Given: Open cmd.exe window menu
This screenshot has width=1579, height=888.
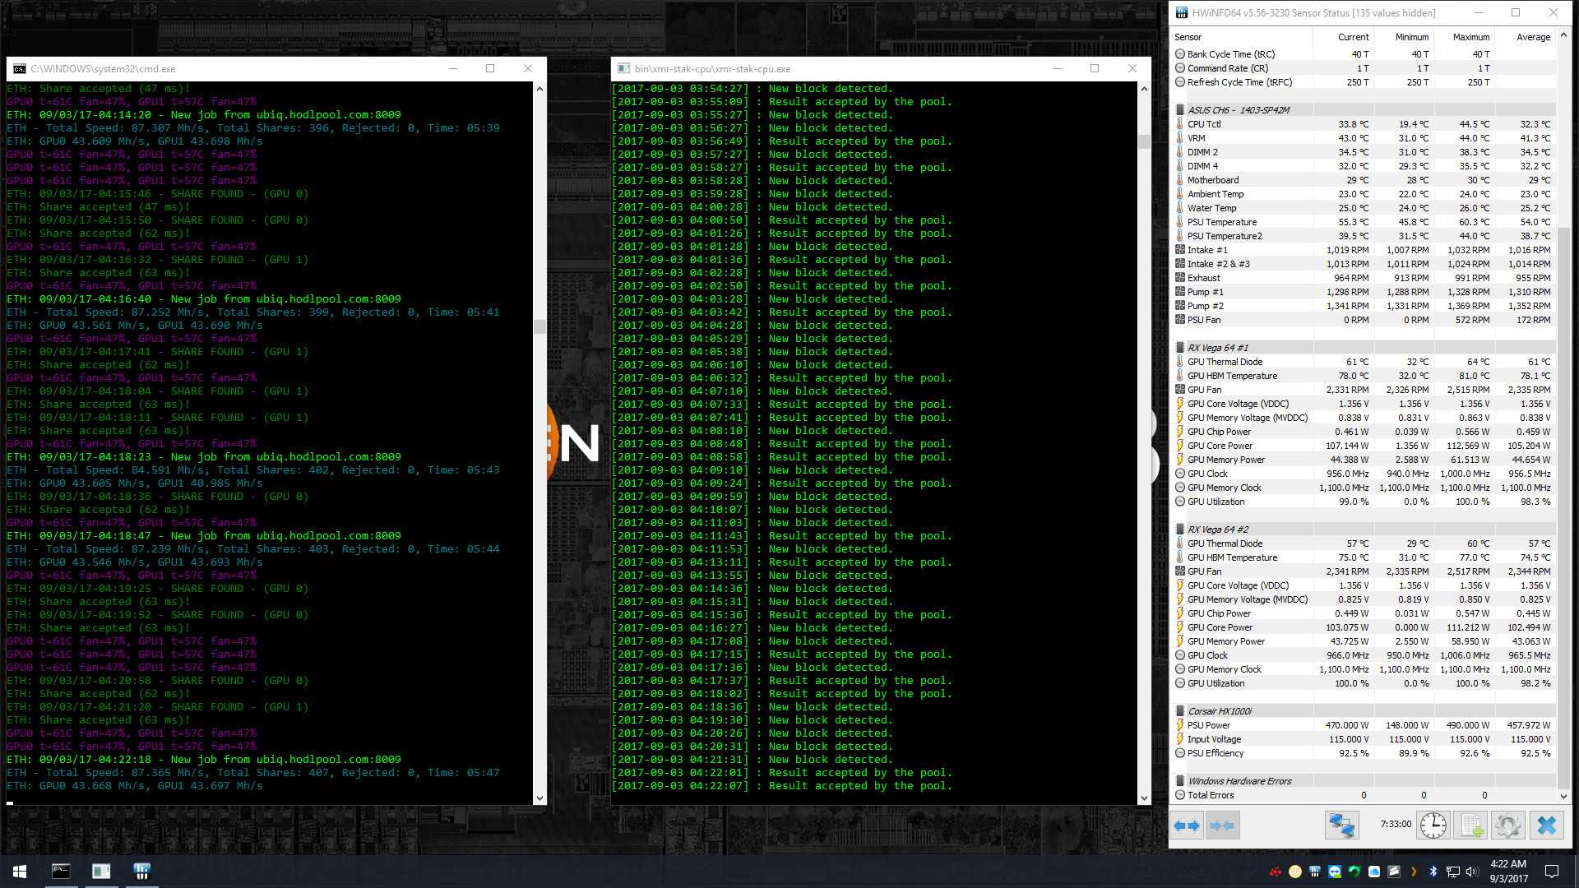Looking at the screenshot, I should click(20, 68).
